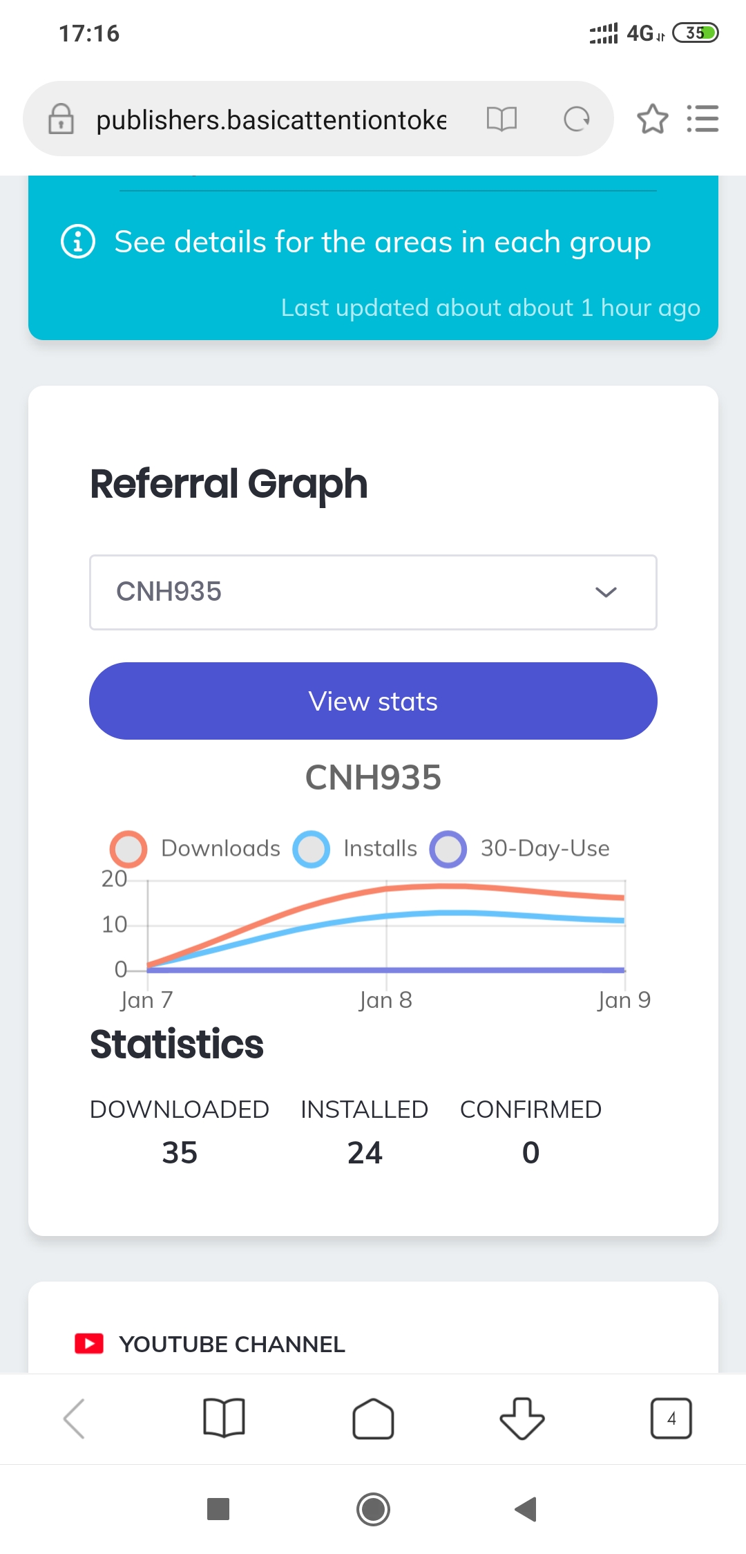Open bookmarks from bottom book icon
This screenshot has width=746, height=1554.
224,1418
